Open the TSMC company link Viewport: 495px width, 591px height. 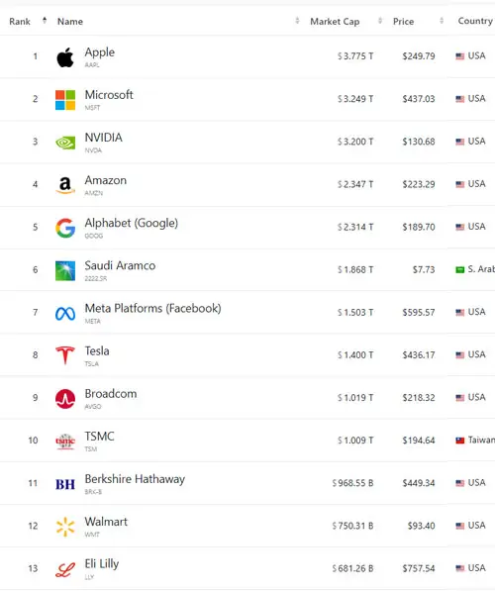pos(99,437)
